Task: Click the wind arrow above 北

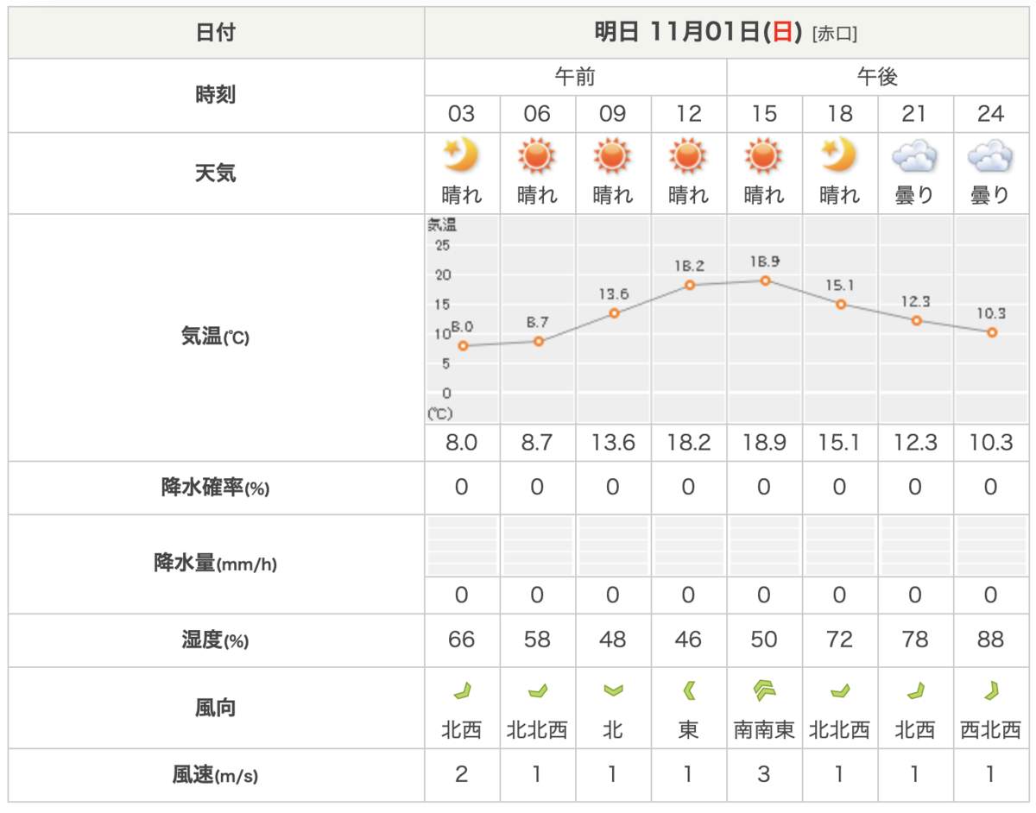Action: 613,690
